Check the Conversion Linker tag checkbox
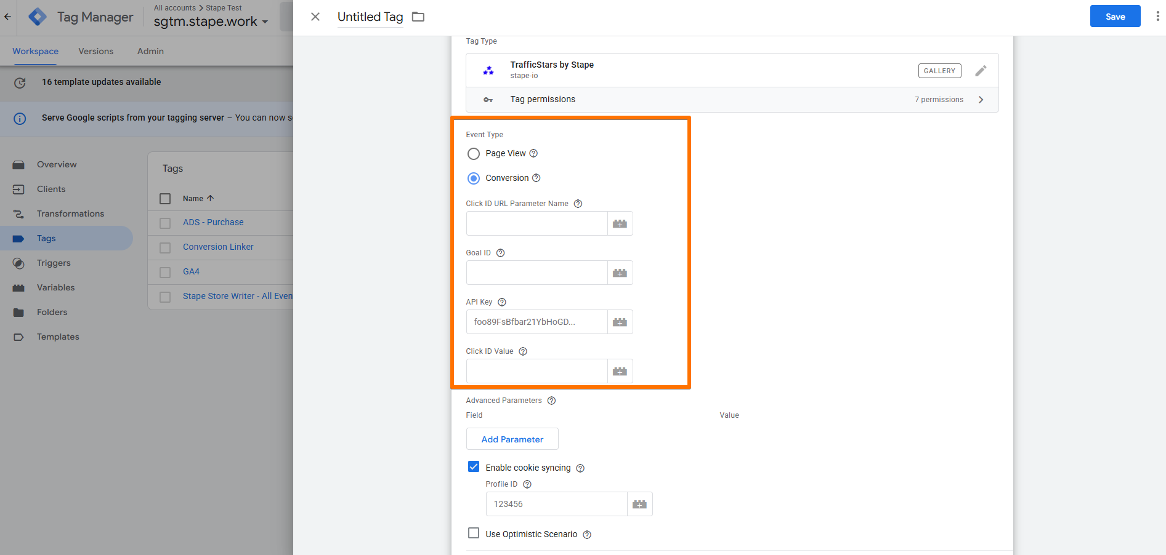 coord(165,247)
